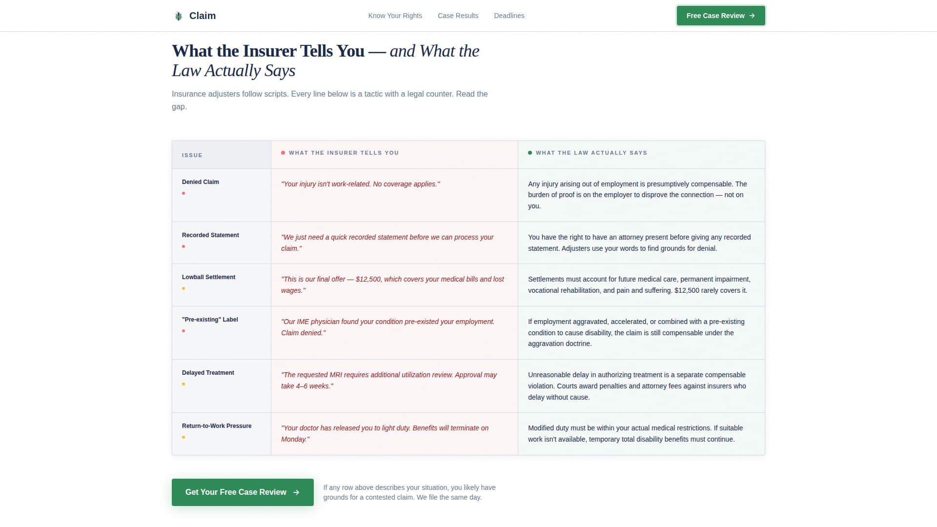Viewport: 937px width, 527px height.
Task: Open the Know Your Rights navigation item
Action: pos(395,16)
